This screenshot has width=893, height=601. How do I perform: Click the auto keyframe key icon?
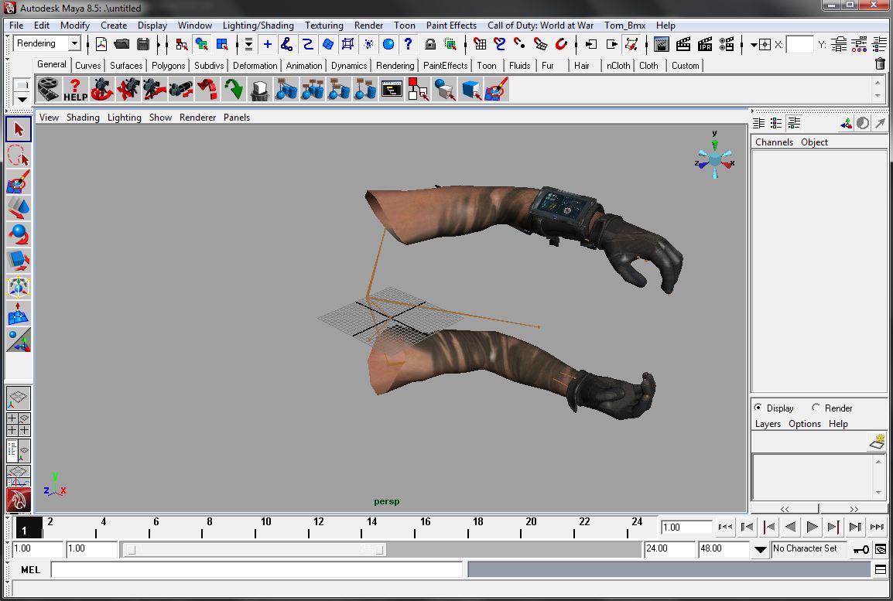tap(860, 549)
